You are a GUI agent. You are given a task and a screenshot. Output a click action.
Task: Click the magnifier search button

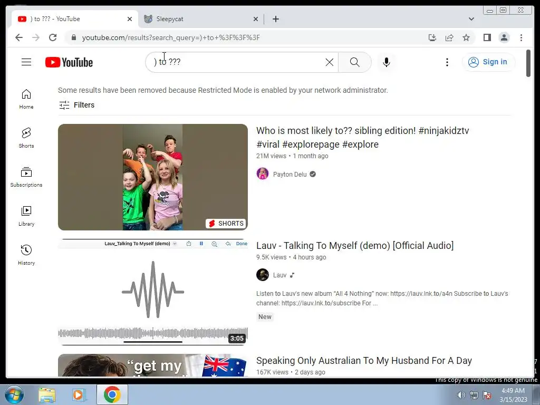point(355,62)
